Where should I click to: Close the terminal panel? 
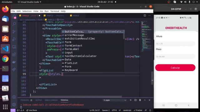(x=149, y=100)
